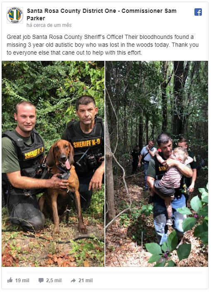This screenshot has width=211, height=295.
Task: Click the post text about the Sheriff's Office
Action: pyautogui.click(x=103, y=45)
